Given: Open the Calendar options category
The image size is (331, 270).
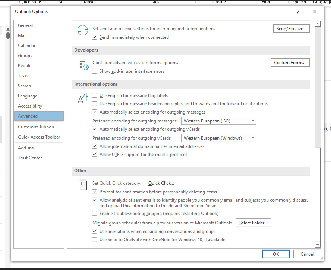Looking at the screenshot, I should pos(39,46).
